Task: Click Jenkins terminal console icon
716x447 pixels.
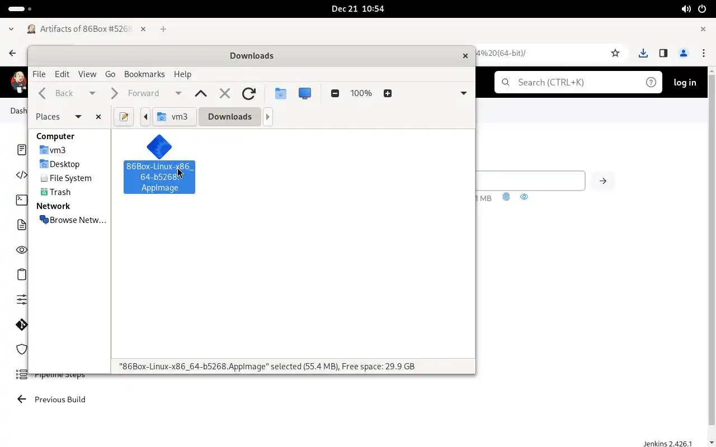Action: [21, 200]
